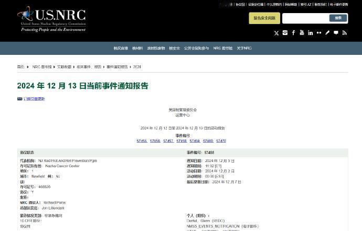Viewport: 362px width, 231px height.
Task: Jump to event number 57456
Action: click(155, 141)
